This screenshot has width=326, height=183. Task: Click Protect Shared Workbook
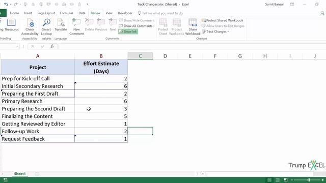pos(222,20)
